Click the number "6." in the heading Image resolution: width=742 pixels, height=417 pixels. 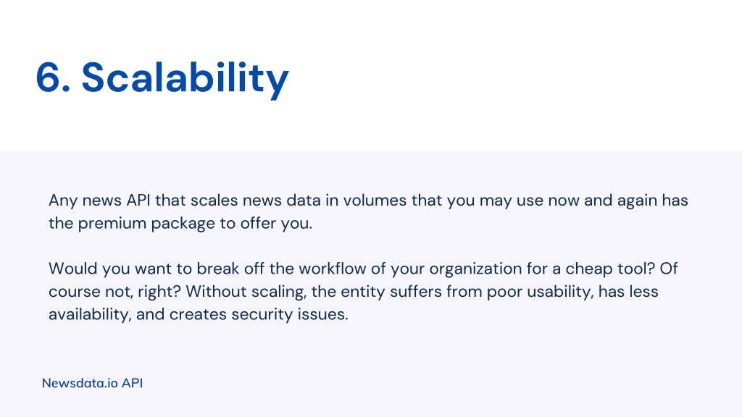point(53,77)
